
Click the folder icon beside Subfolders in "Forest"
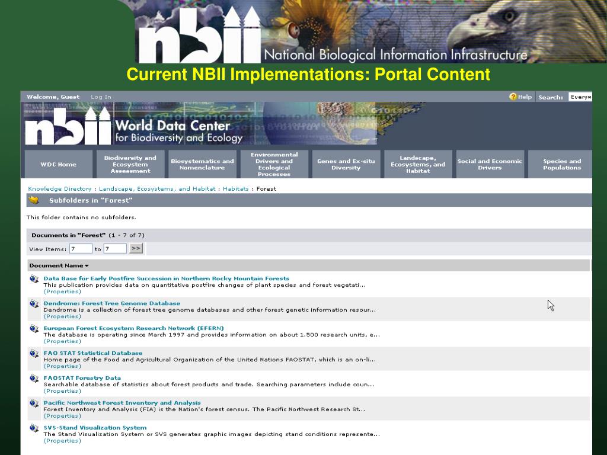34,200
